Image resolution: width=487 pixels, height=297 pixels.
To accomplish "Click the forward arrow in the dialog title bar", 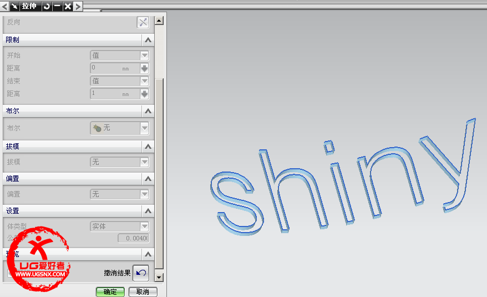I will point(78,6).
